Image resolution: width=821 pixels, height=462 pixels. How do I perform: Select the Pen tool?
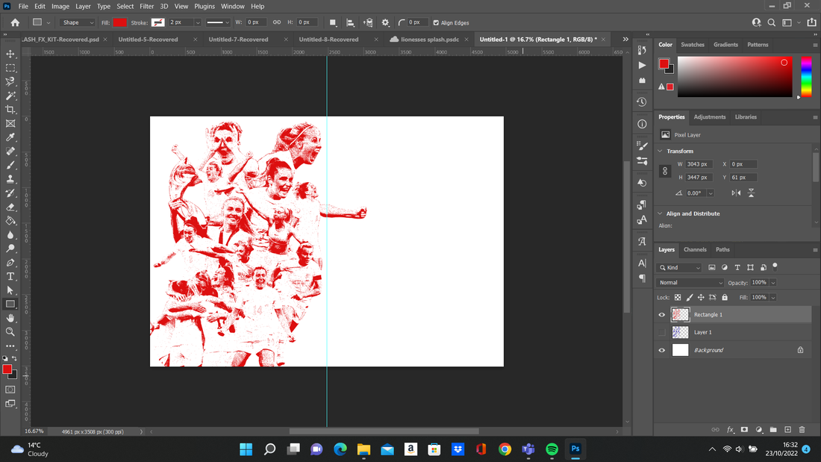[10, 263]
